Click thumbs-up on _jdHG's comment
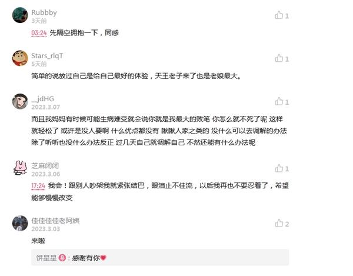 pos(279,102)
